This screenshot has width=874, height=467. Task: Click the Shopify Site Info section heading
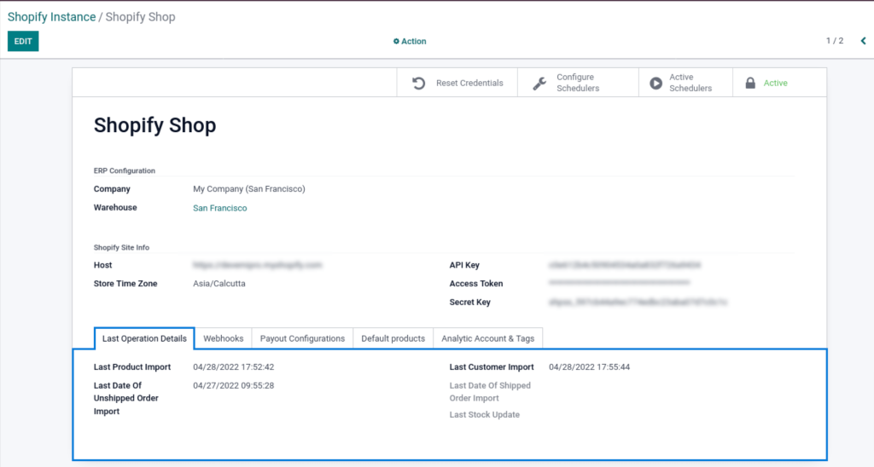point(121,248)
